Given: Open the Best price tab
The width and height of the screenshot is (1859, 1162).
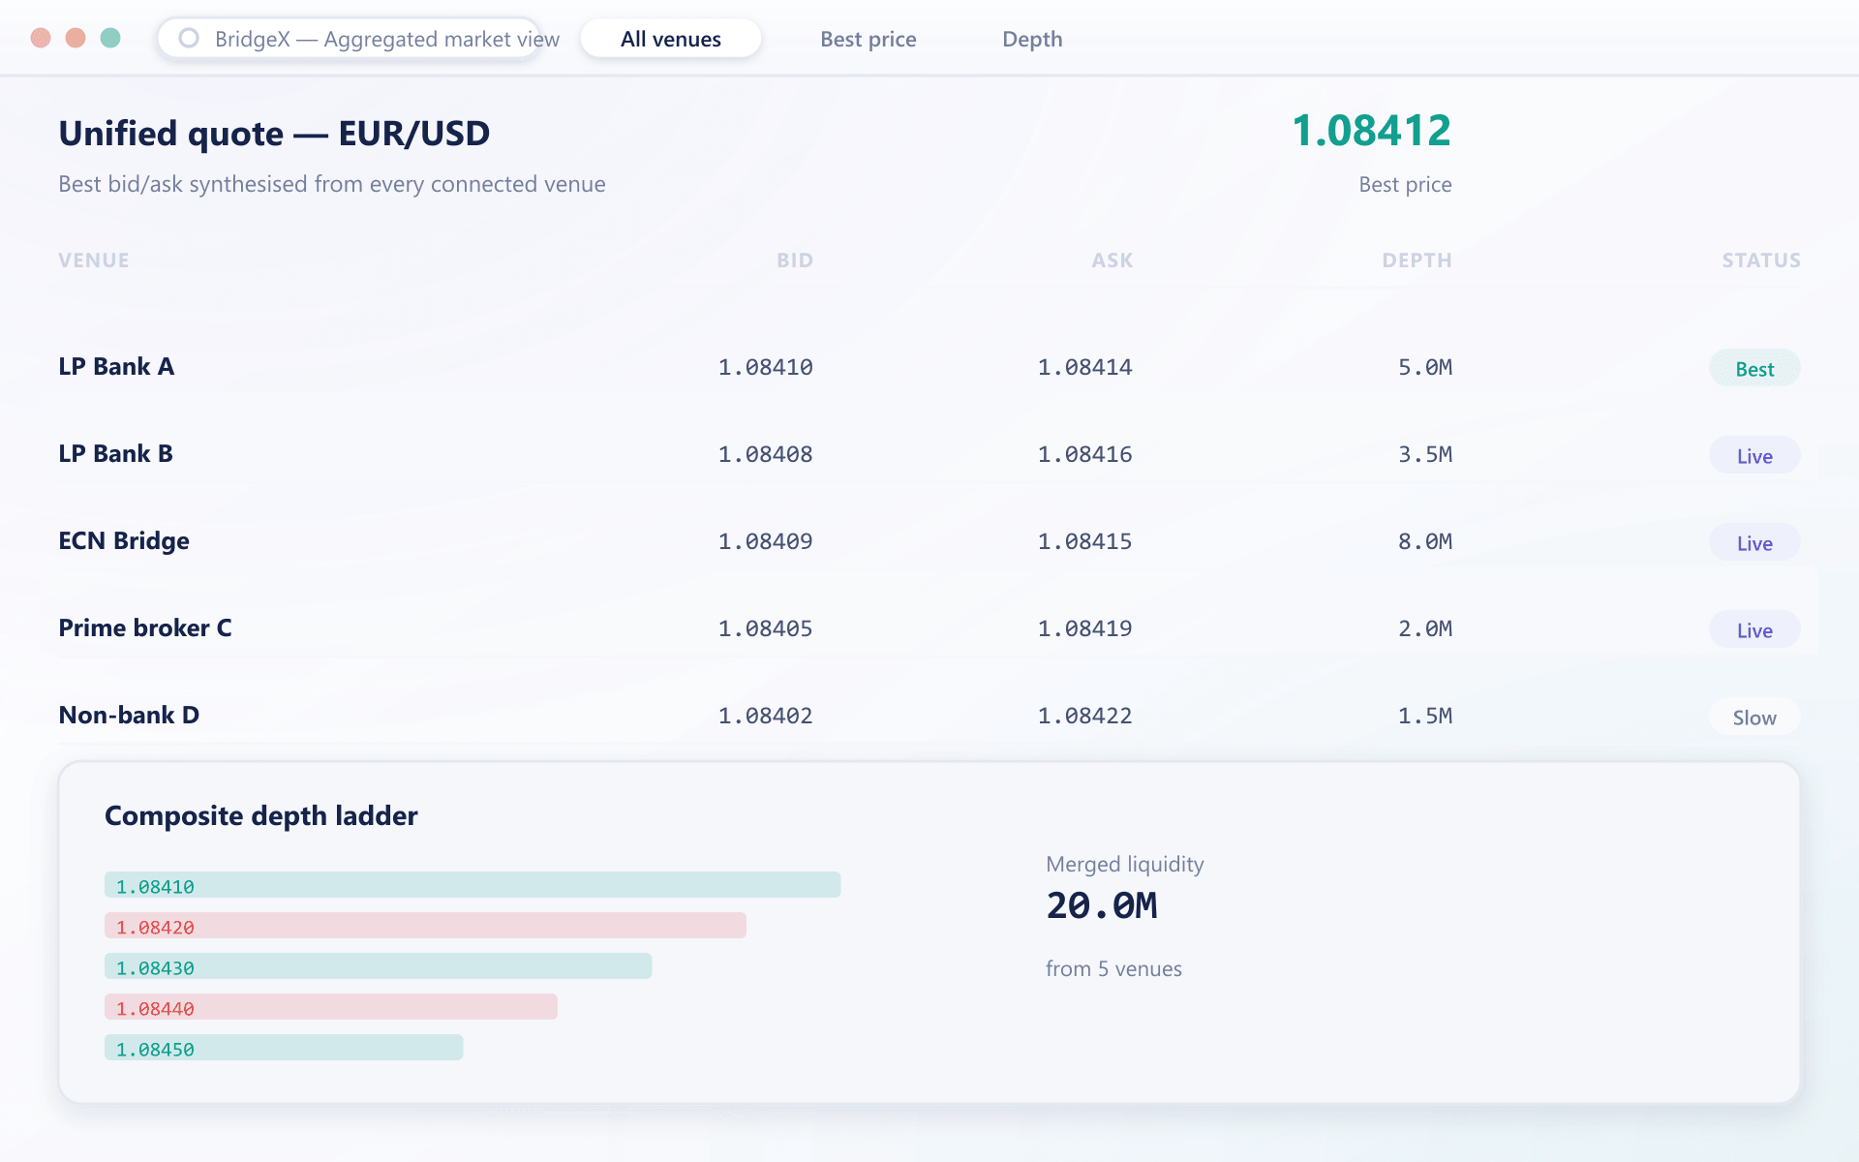Looking at the screenshot, I should (869, 39).
